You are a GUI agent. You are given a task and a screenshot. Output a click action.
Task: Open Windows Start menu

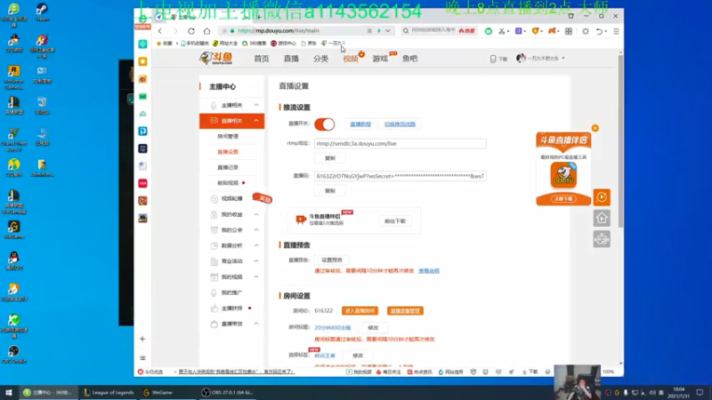pyautogui.click(x=9, y=392)
